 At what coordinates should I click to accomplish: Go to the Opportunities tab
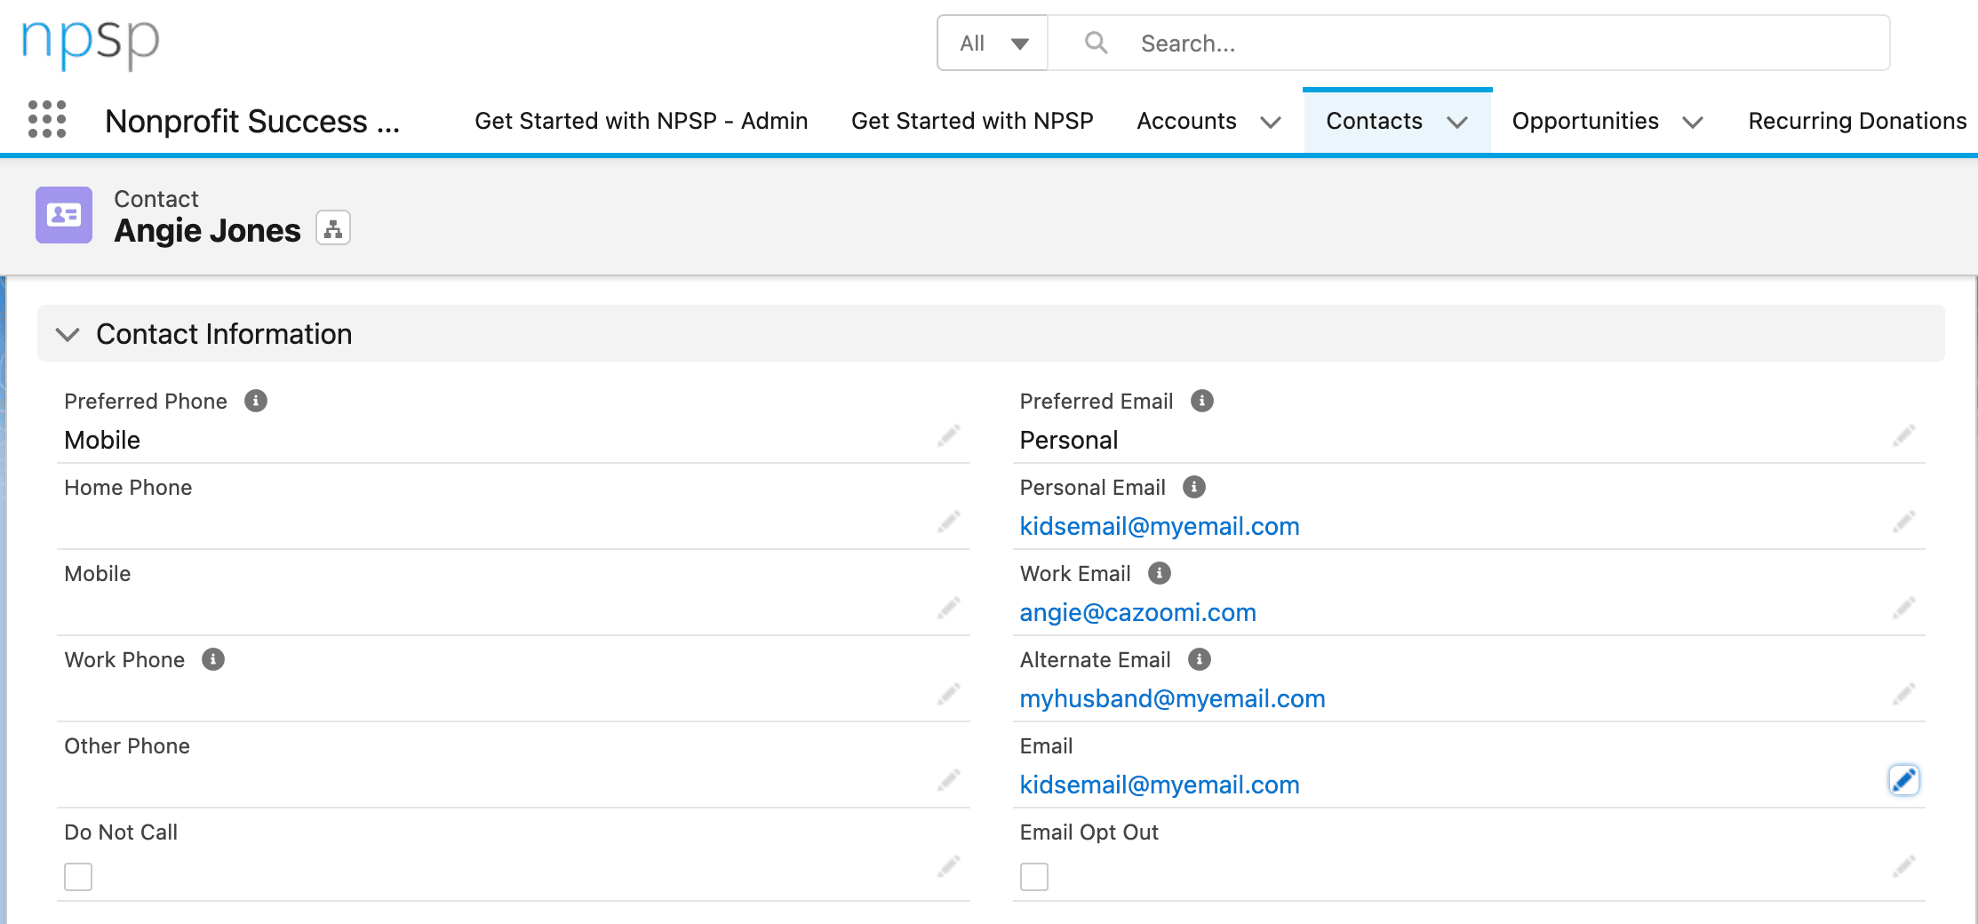coord(1585,121)
